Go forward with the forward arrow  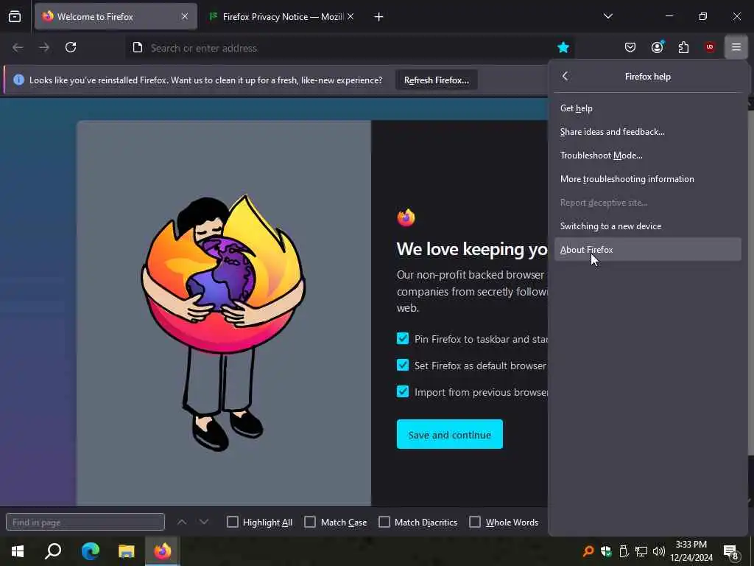click(x=44, y=47)
